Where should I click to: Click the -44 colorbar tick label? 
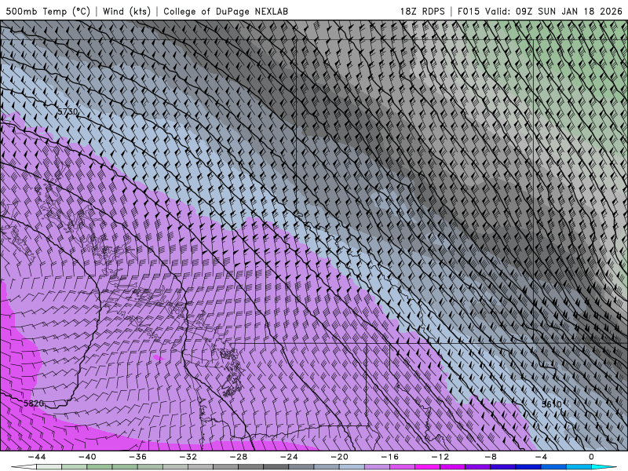[37, 457]
